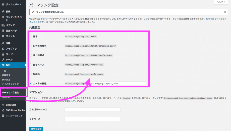The height and width of the screenshot is (131, 231).
Task: Click the 変更を保存 button
Action: (36, 129)
